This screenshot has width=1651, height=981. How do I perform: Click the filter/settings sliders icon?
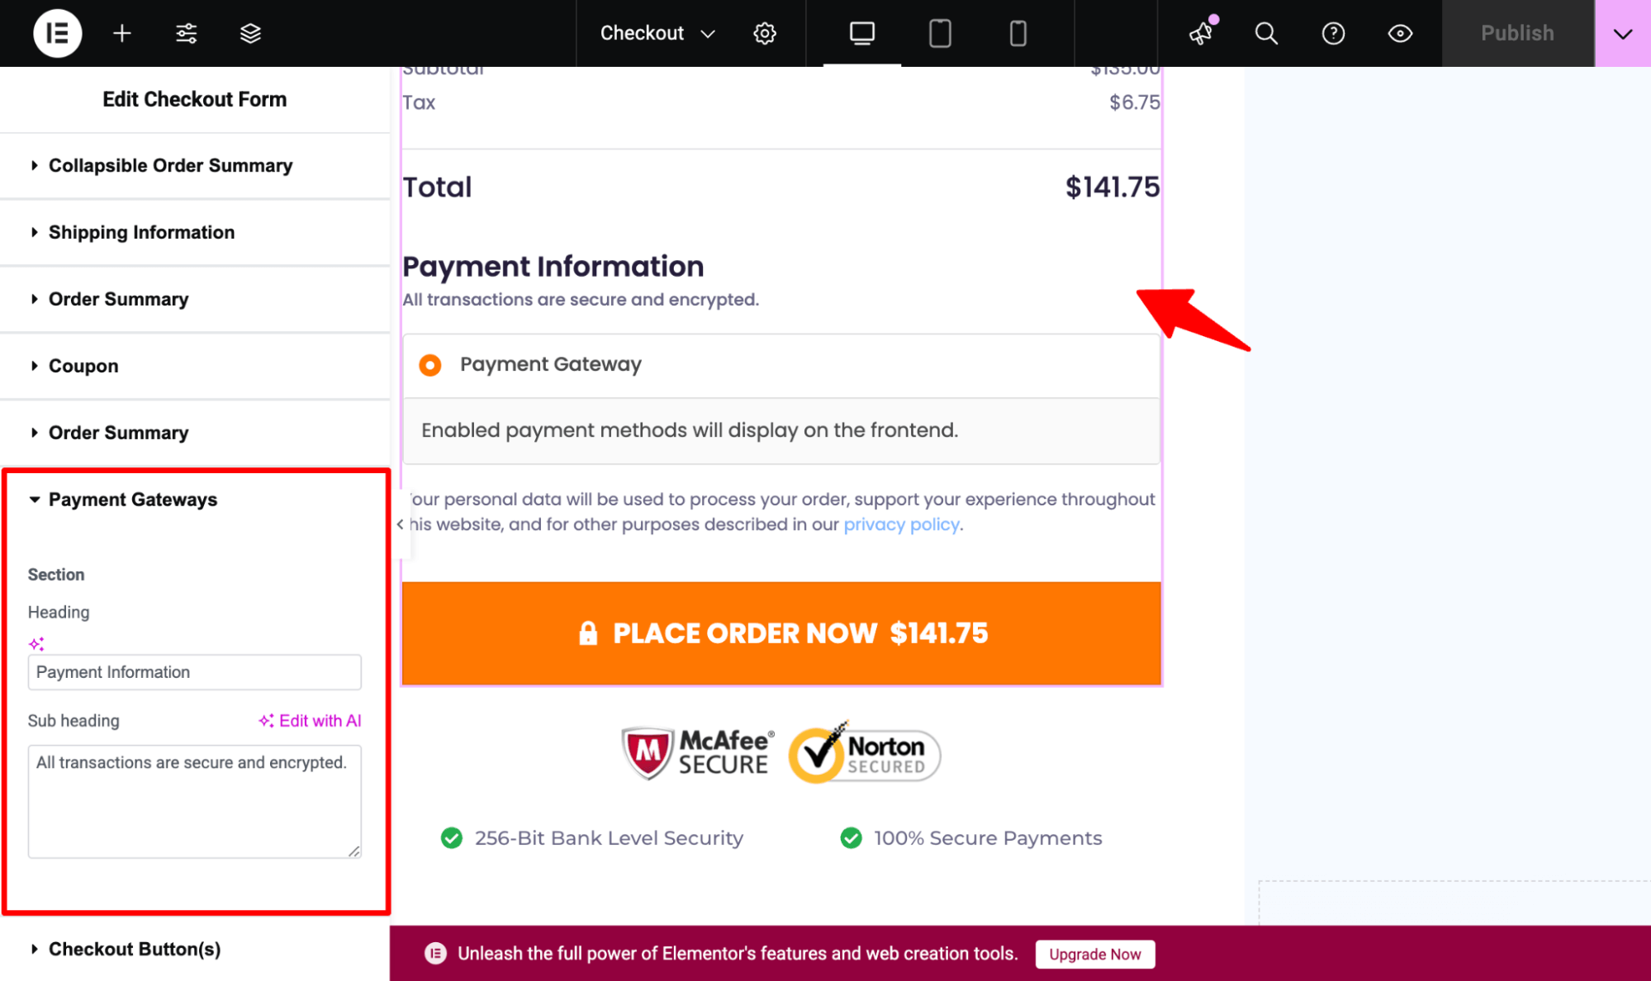tap(186, 33)
